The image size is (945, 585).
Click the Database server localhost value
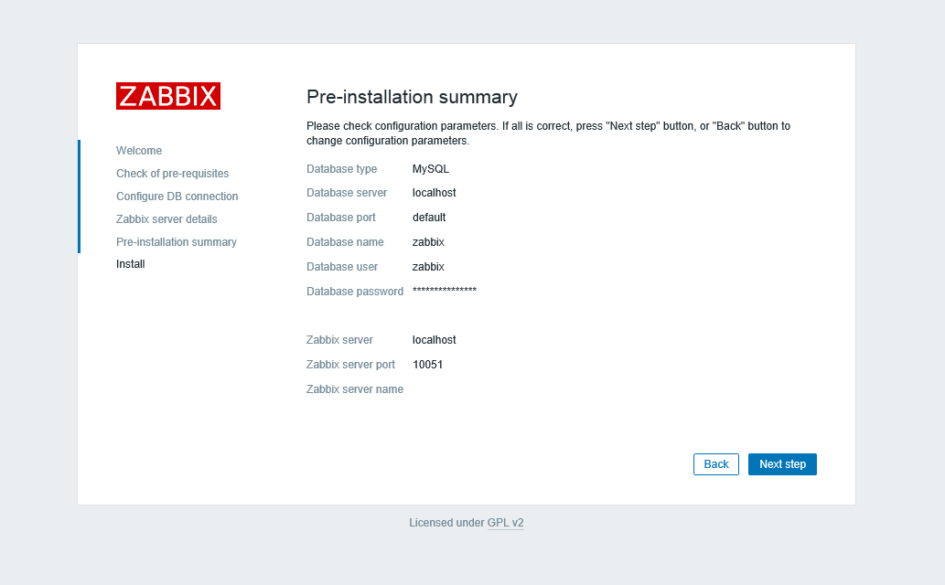(434, 193)
